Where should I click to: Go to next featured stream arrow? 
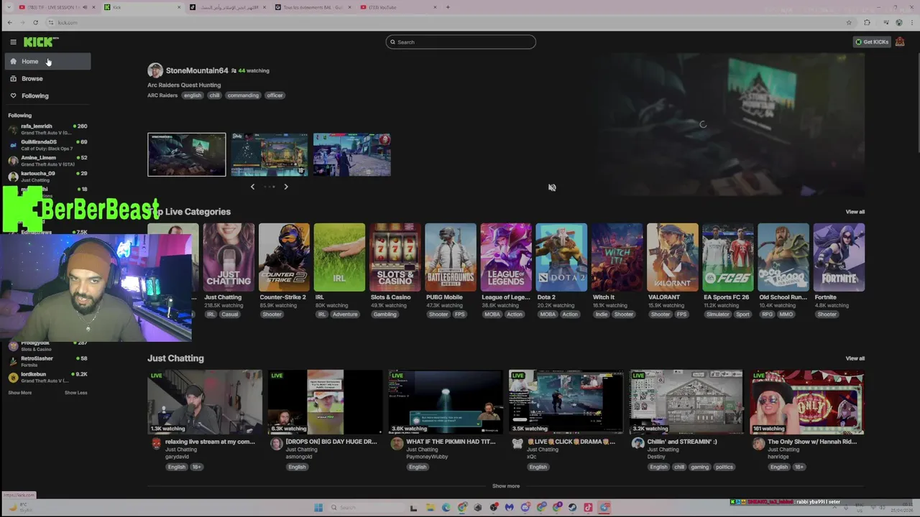pyautogui.click(x=285, y=187)
